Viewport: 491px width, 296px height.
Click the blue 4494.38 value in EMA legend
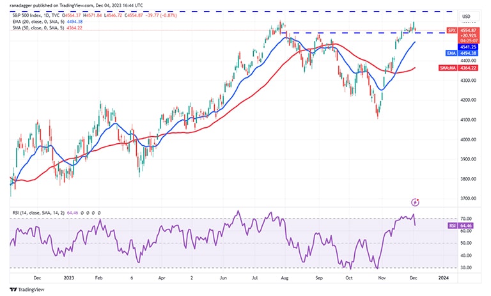75,22
